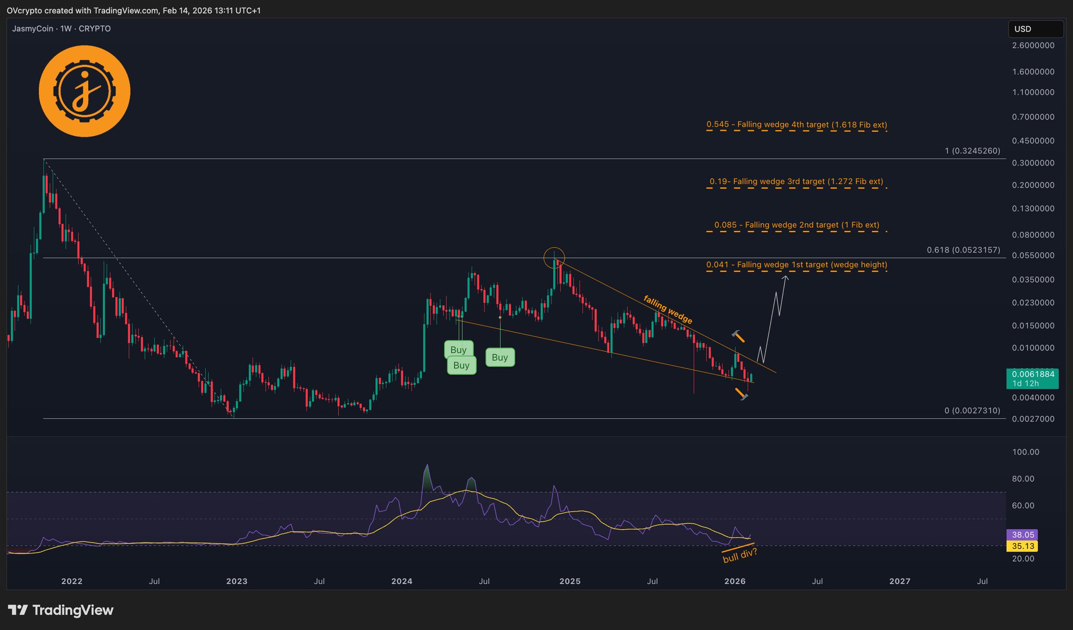
Task: Click the yellow RSI average value 35.13
Action: tap(1022, 546)
